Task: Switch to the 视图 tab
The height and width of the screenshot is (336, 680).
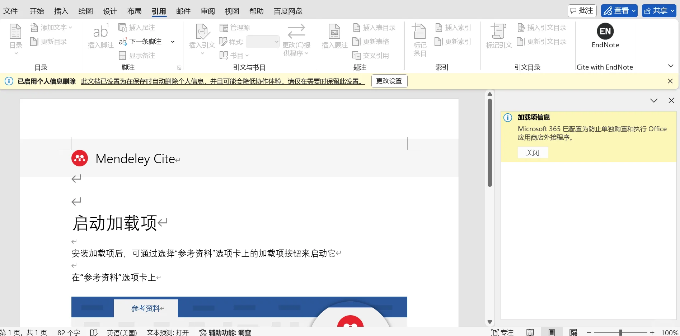Action: click(x=232, y=11)
